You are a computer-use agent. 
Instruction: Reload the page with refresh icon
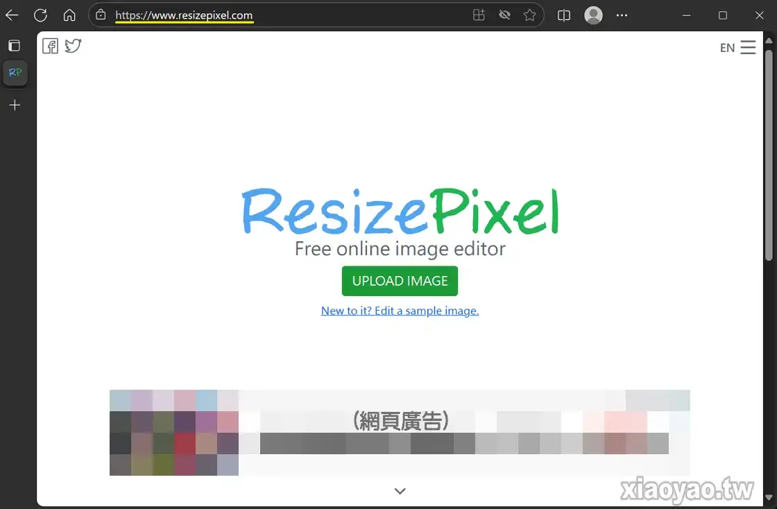click(41, 15)
